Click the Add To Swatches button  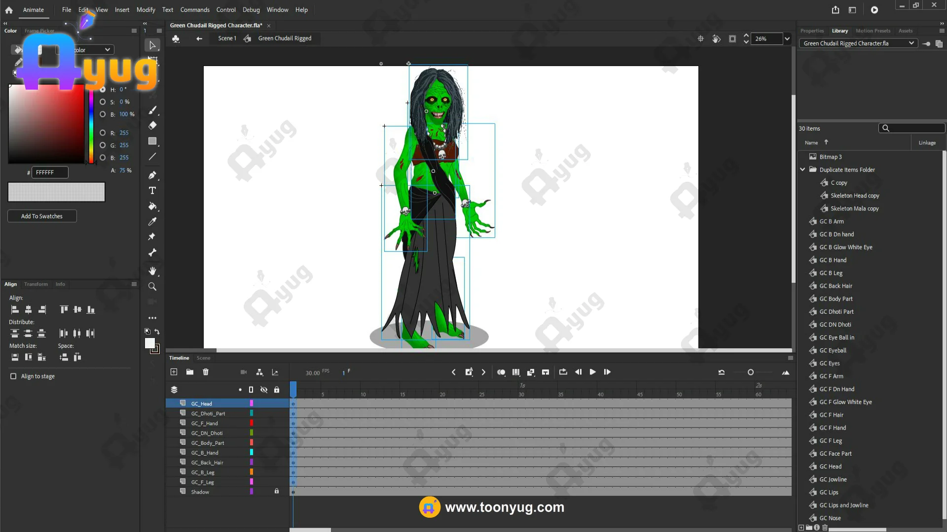42,216
